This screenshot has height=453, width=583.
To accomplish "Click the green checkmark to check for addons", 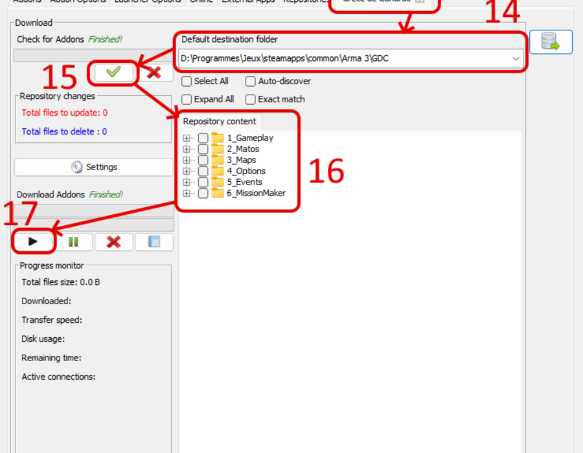I will click(x=113, y=72).
